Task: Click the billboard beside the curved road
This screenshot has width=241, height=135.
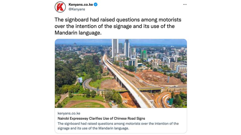Action: [x=80, y=80]
